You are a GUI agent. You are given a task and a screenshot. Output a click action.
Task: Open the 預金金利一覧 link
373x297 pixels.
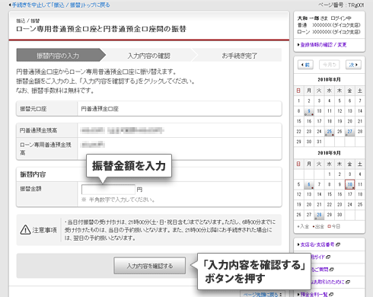(x=314, y=294)
